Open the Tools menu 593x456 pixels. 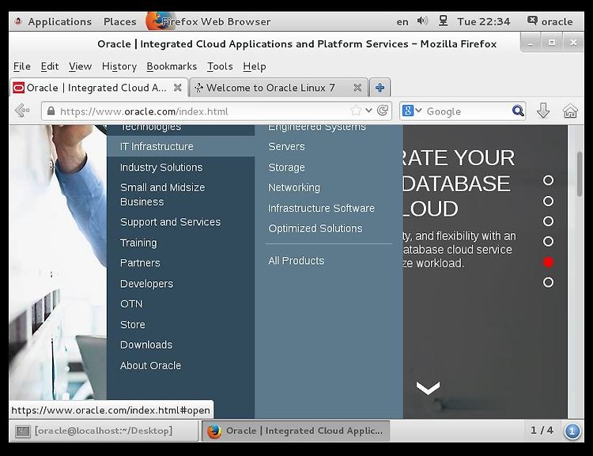point(220,66)
